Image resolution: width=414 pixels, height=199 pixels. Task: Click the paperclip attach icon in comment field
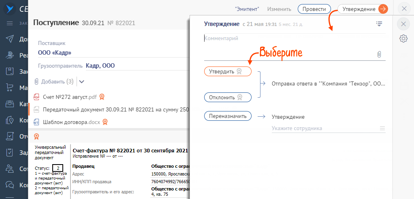tap(379, 54)
